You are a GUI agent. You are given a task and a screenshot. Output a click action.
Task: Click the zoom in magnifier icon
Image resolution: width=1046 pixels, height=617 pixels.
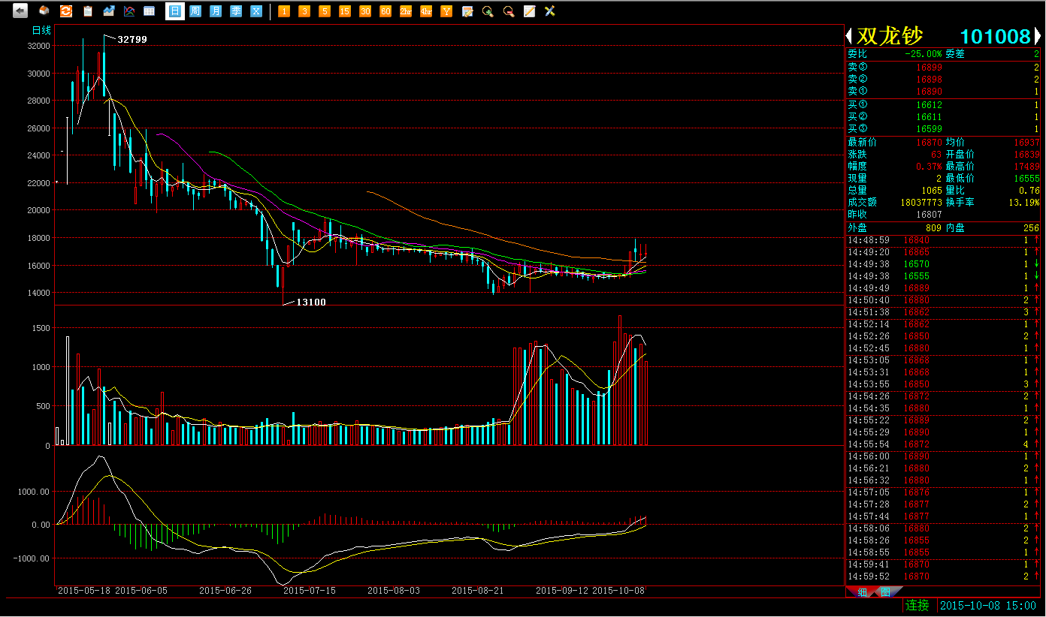point(488,11)
